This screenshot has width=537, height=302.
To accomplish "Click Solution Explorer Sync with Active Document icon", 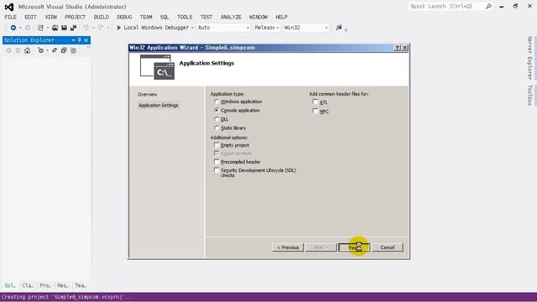I will coord(55,50).
